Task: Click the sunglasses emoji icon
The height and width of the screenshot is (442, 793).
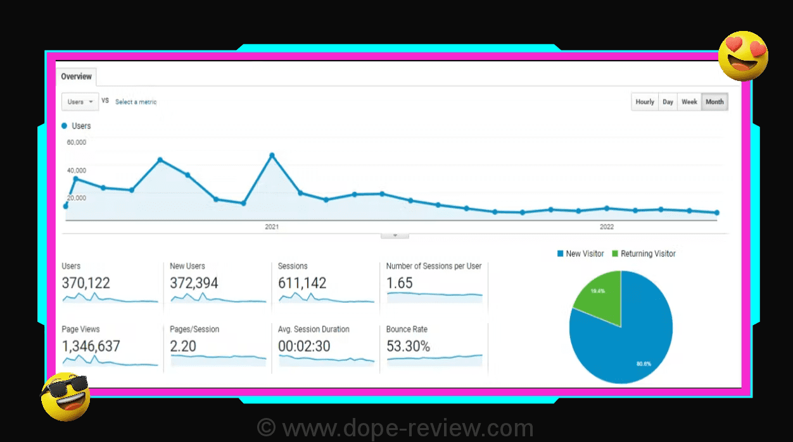Action: [65, 396]
